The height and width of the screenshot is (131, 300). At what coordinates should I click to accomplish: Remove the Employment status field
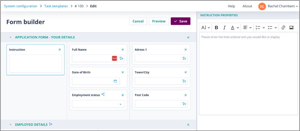click(123, 95)
